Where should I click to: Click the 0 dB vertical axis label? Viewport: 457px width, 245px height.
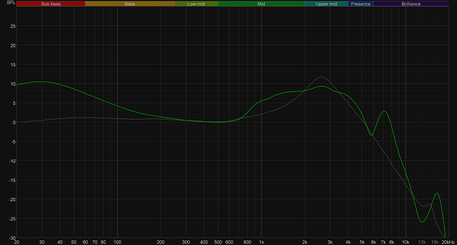click(14, 122)
